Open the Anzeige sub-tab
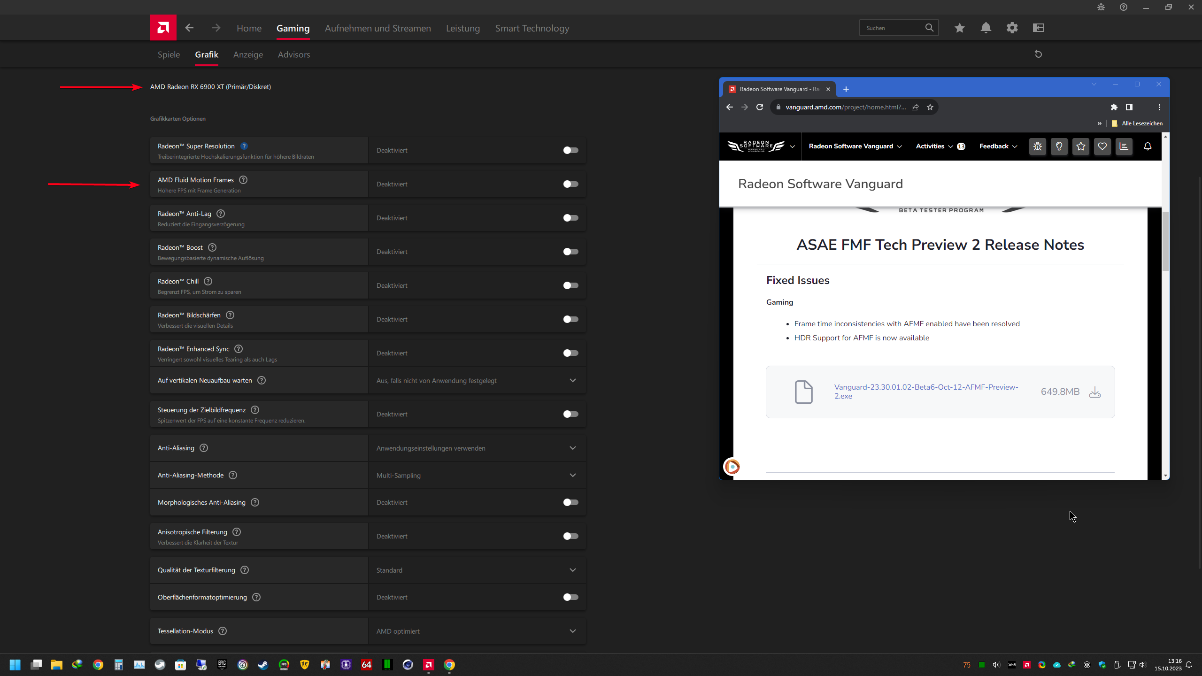The image size is (1202, 676). tap(248, 54)
